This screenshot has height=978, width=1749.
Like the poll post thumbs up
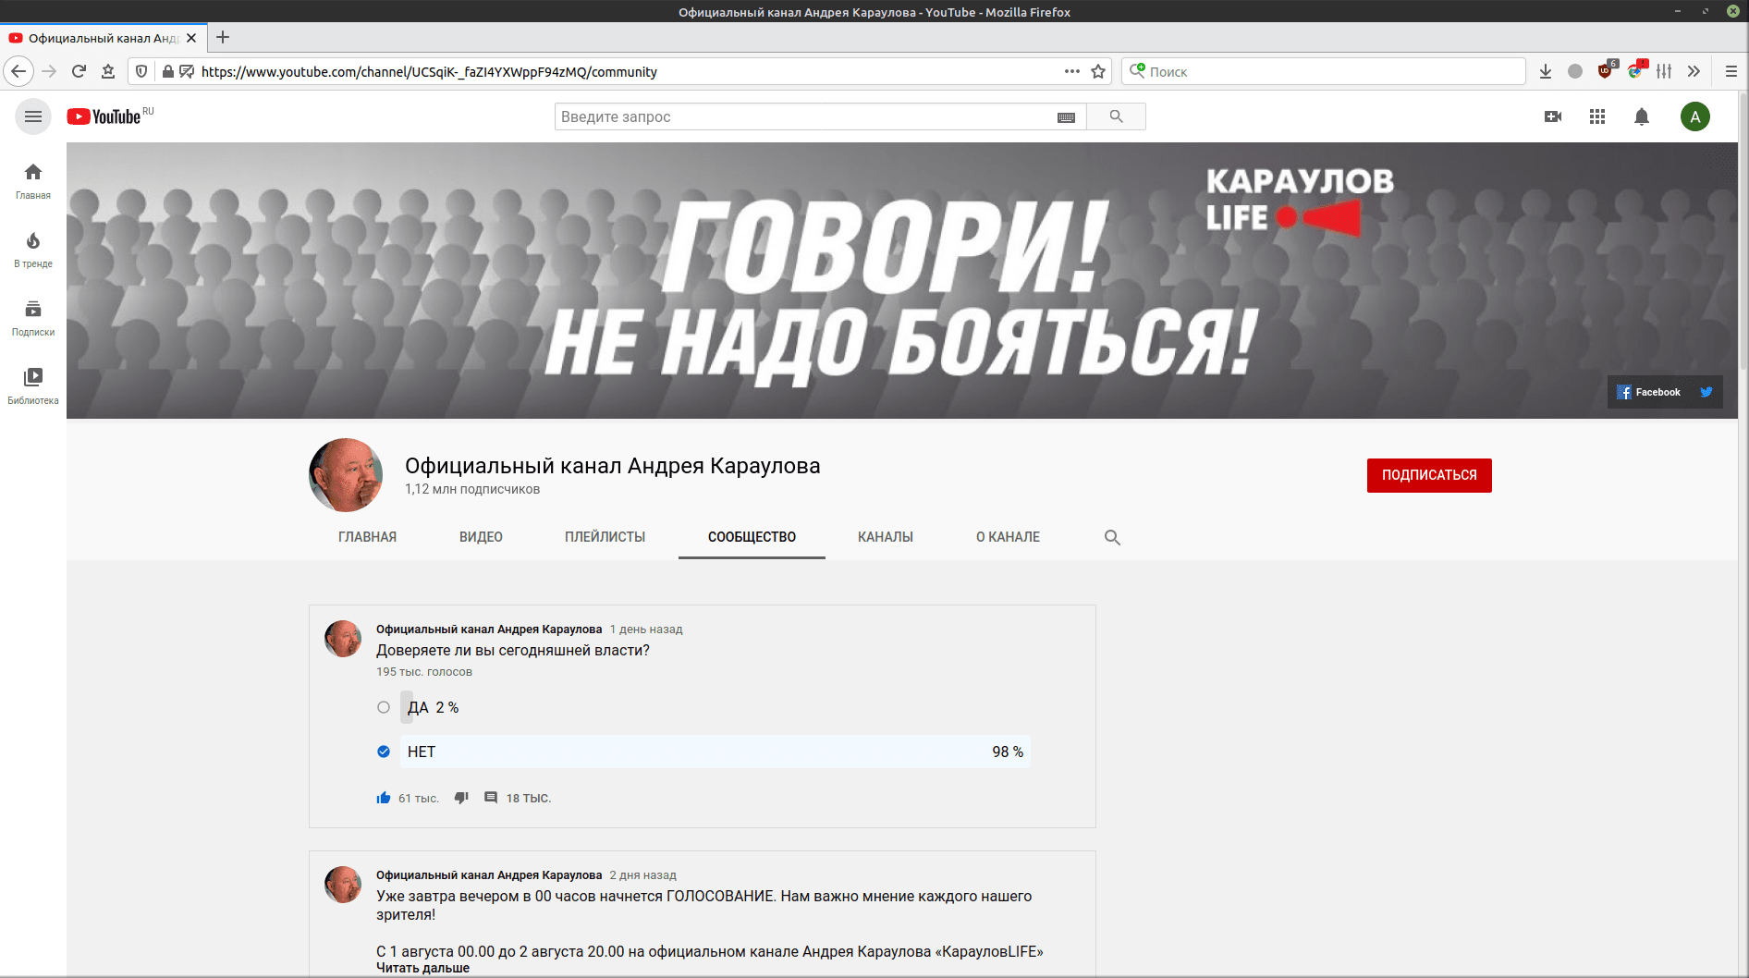pos(384,798)
